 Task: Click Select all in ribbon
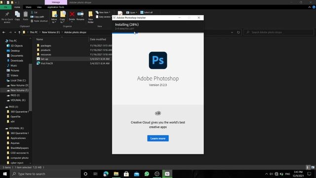(x=147, y=12)
